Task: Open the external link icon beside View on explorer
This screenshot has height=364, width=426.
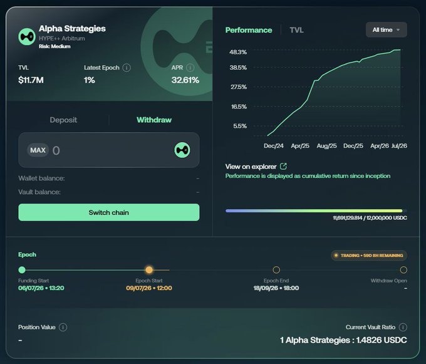Action: 283,166
